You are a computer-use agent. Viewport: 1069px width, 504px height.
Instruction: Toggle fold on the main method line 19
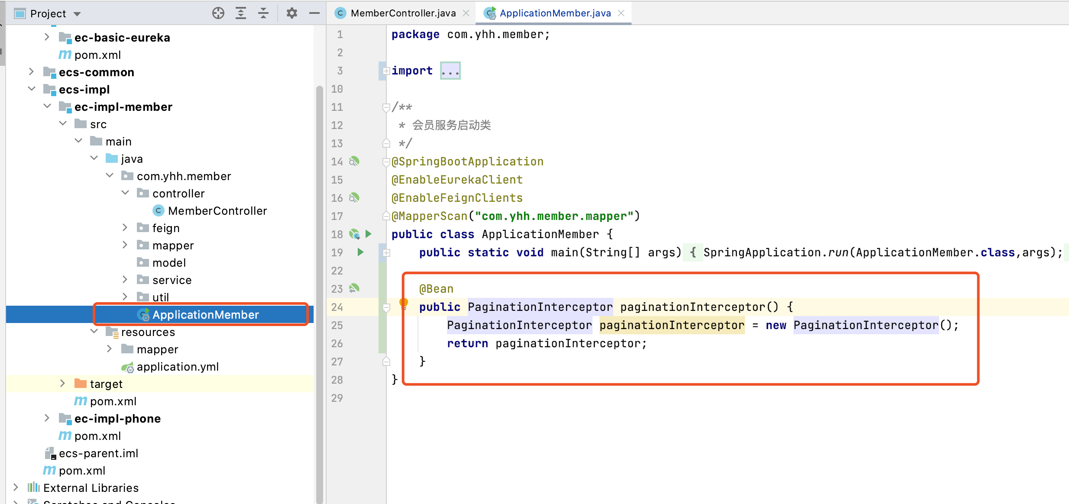pos(386,252)
